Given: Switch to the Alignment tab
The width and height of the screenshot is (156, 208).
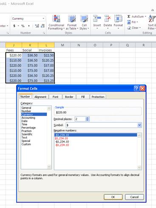Looking at the screenshot, I should click(40, 97).
